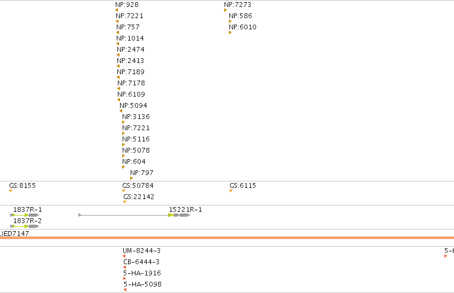Click the NP:7273 label

(x=238, y=5)
